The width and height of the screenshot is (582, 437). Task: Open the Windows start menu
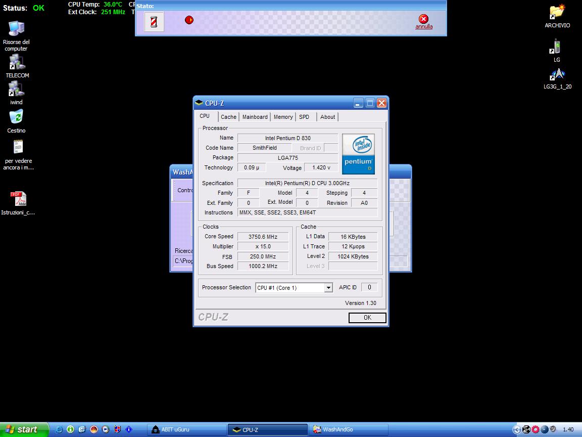[x=24, y=429]
